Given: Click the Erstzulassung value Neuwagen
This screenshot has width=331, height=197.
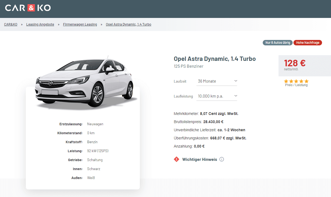Looking at the screenshot, I should click(95, 124).
